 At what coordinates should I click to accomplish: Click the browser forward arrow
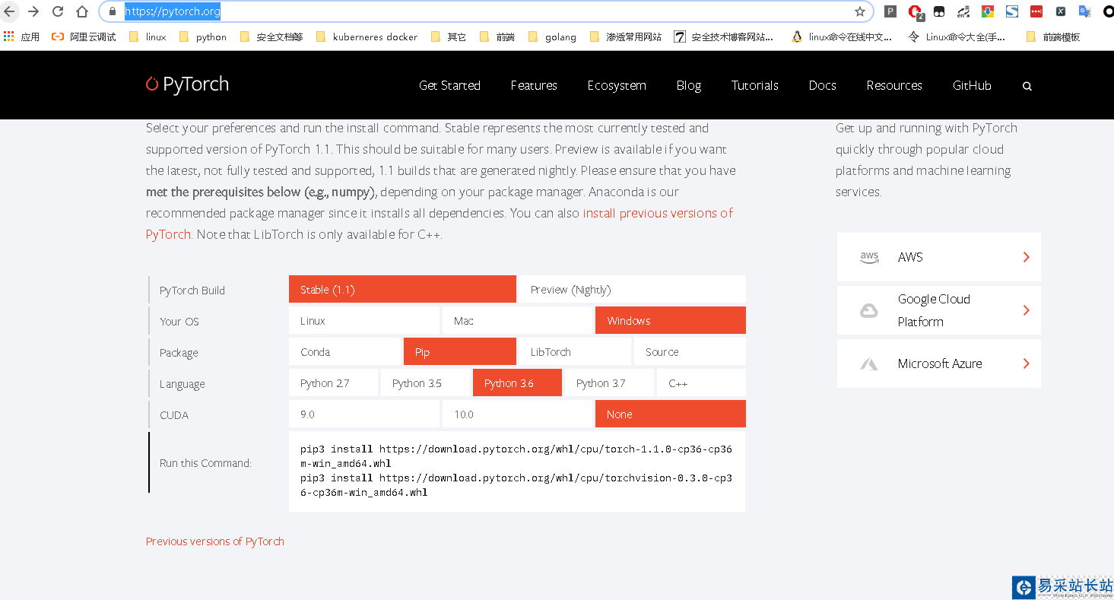click(33, 11)
